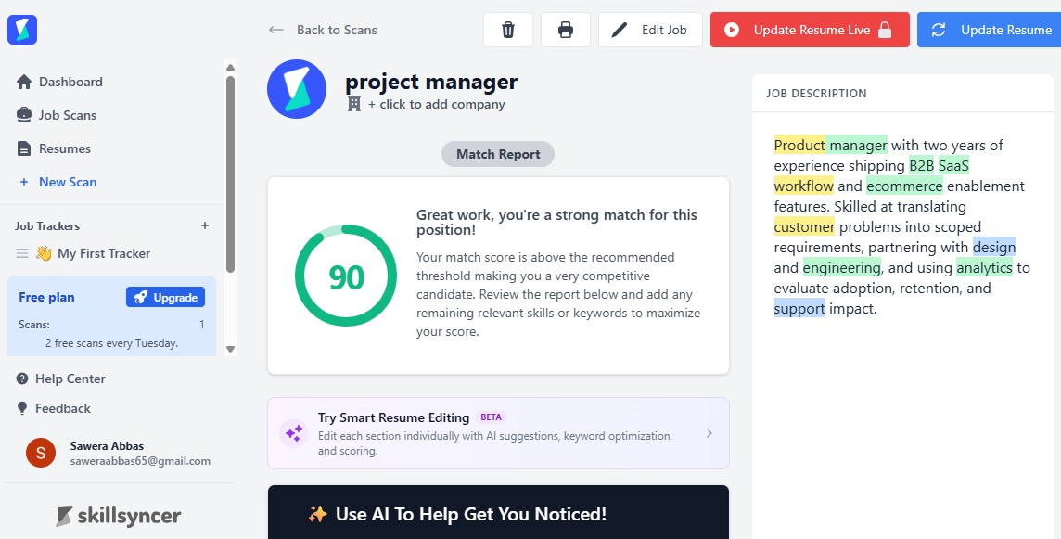Image resolution: width=1061 pixels, height=539 pixels.
Task: Click sidebar scrollbar down arrow
Action: [230, 350]
